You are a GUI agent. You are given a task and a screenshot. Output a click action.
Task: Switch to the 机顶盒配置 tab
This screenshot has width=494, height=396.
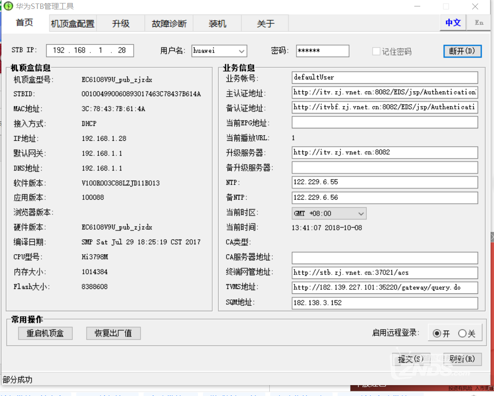tap(73, 23)
